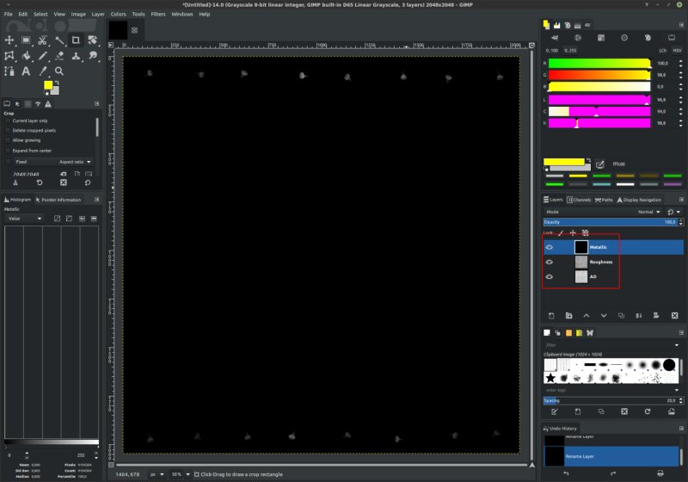Activate the Text tool
Image resolution: width=688 pixels, height=482 pixels.
(x=26, y=71)
